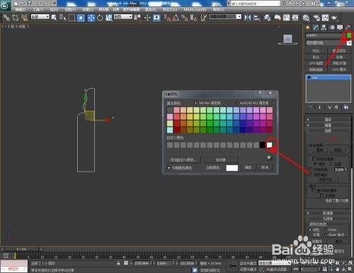This screenshot has height=273, width=354.
Task: Toggle the Lock Handles checkbox
Action: (x=314, y=159)
